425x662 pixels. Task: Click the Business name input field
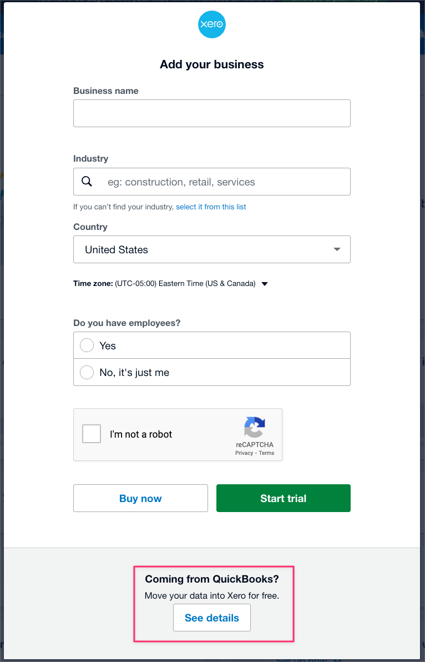212,113
